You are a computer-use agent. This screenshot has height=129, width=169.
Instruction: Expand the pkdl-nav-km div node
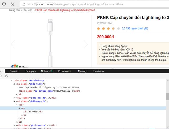coord(14,125)
